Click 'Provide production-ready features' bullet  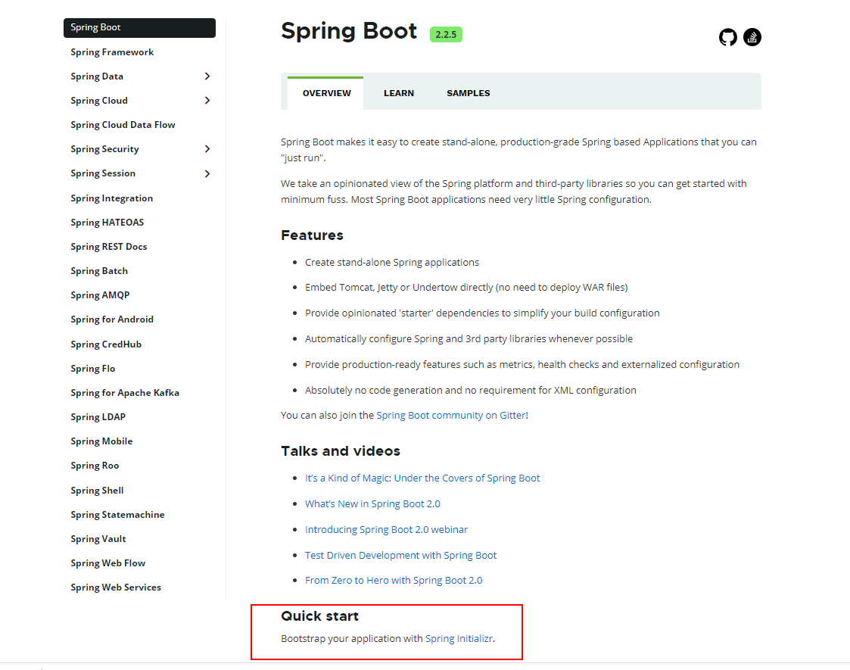(522, 365)
